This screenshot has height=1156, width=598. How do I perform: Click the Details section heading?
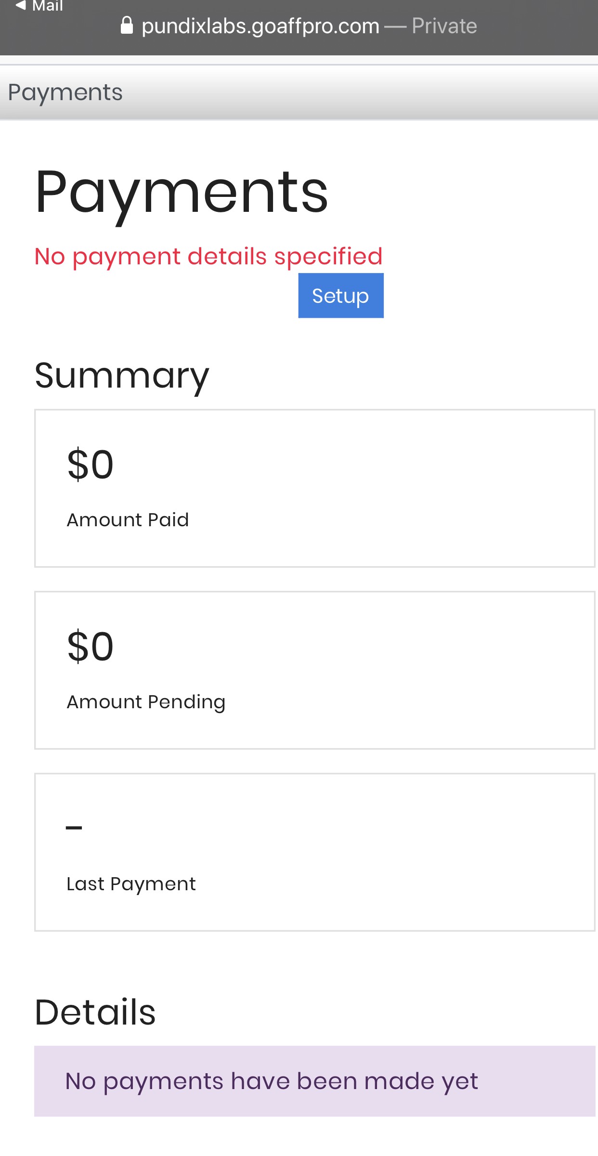pyautogui.click(x=95, y=1012)
